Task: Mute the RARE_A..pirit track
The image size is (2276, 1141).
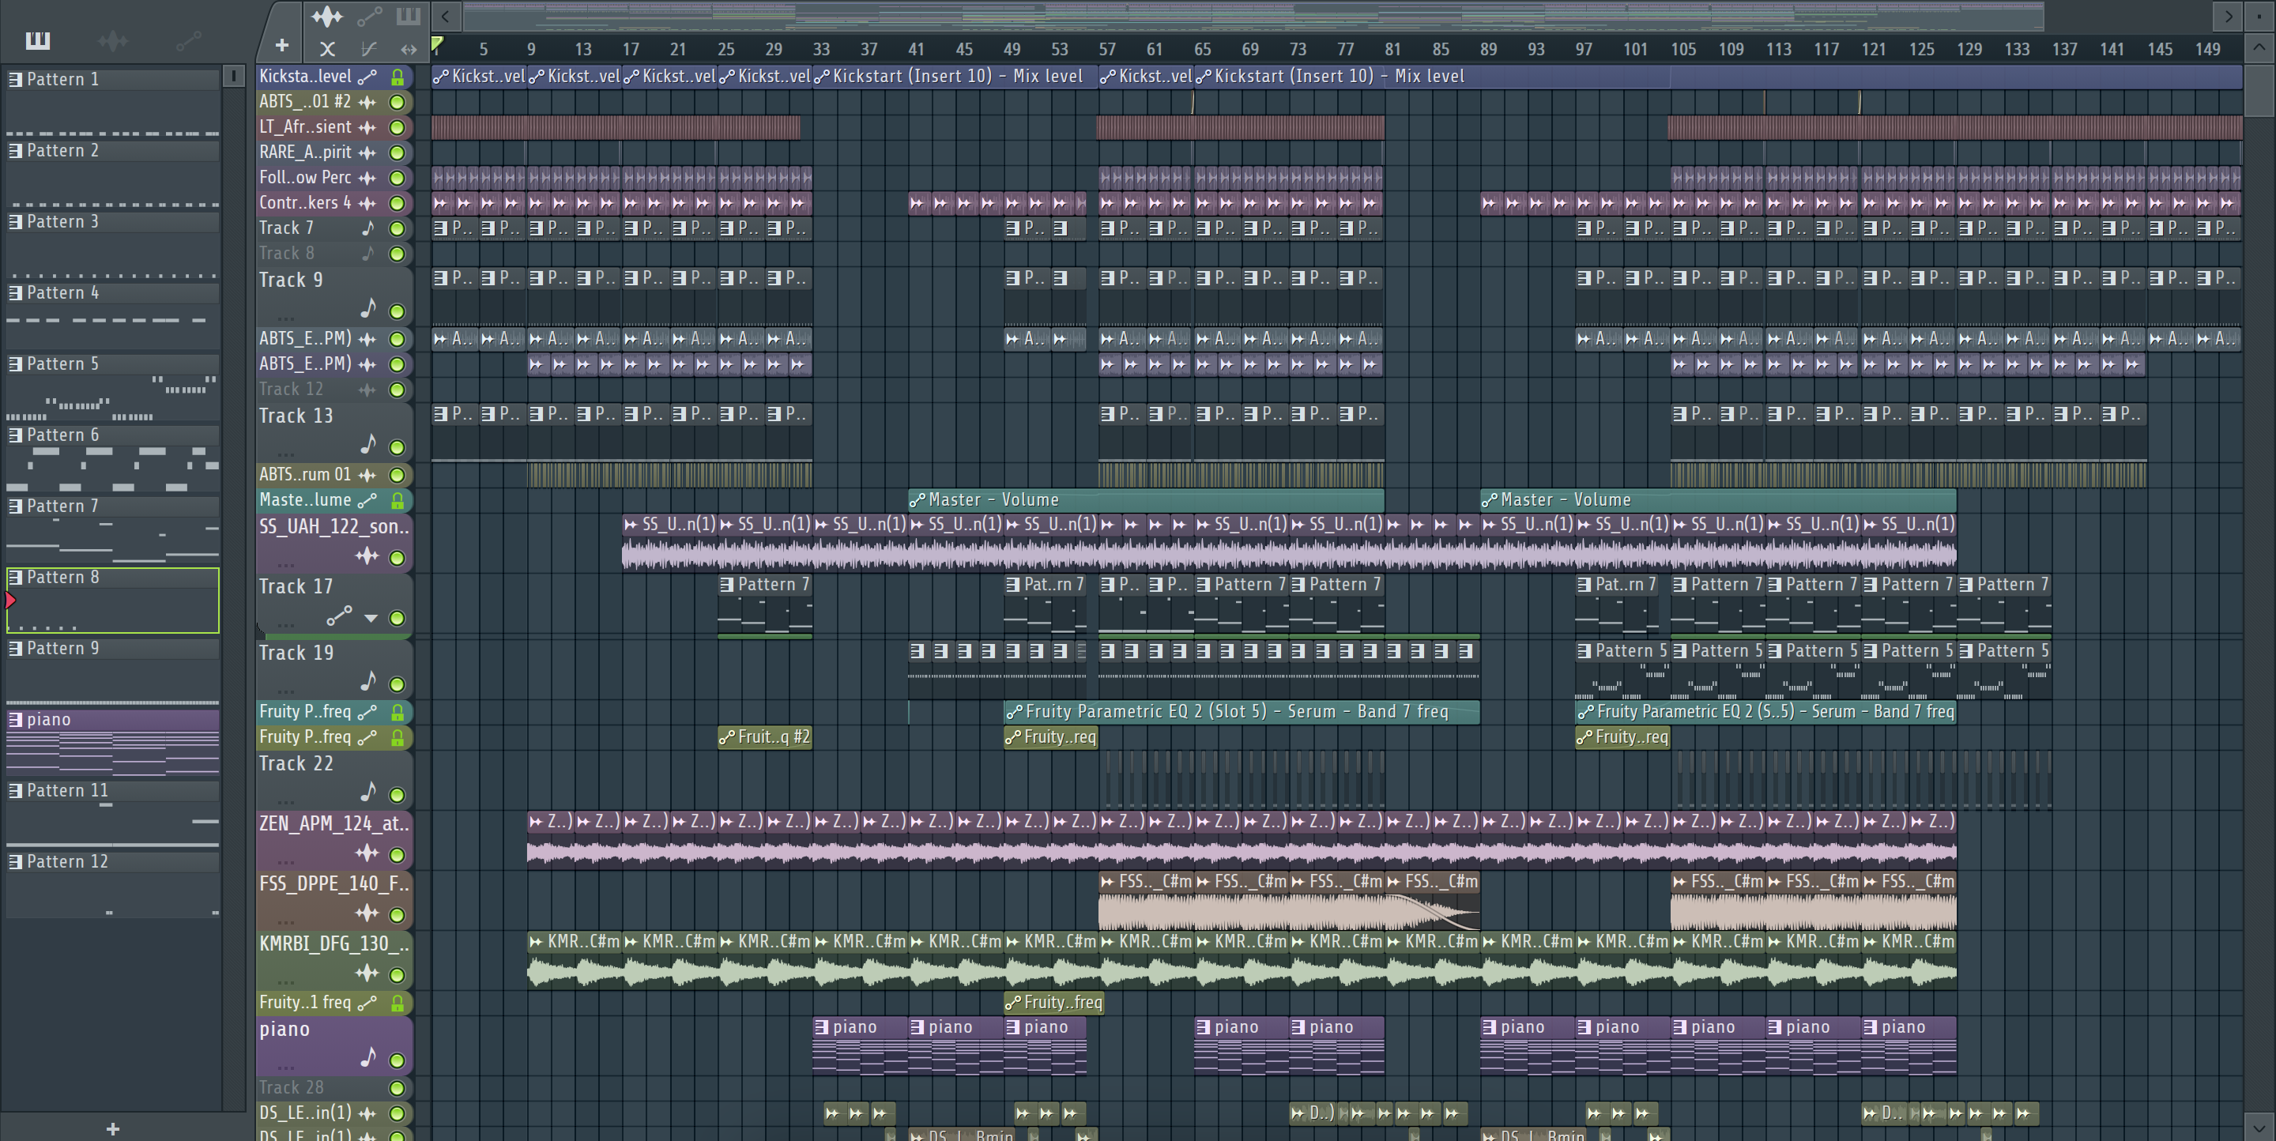Action: [x=398, y=153]
